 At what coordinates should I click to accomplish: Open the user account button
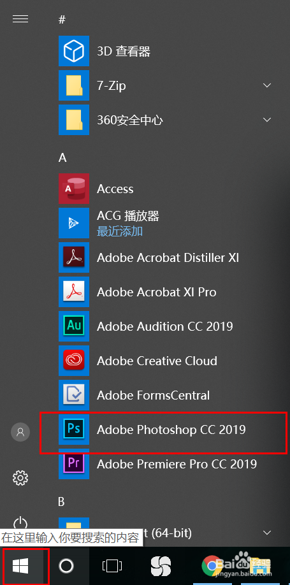tap(20, 432)
